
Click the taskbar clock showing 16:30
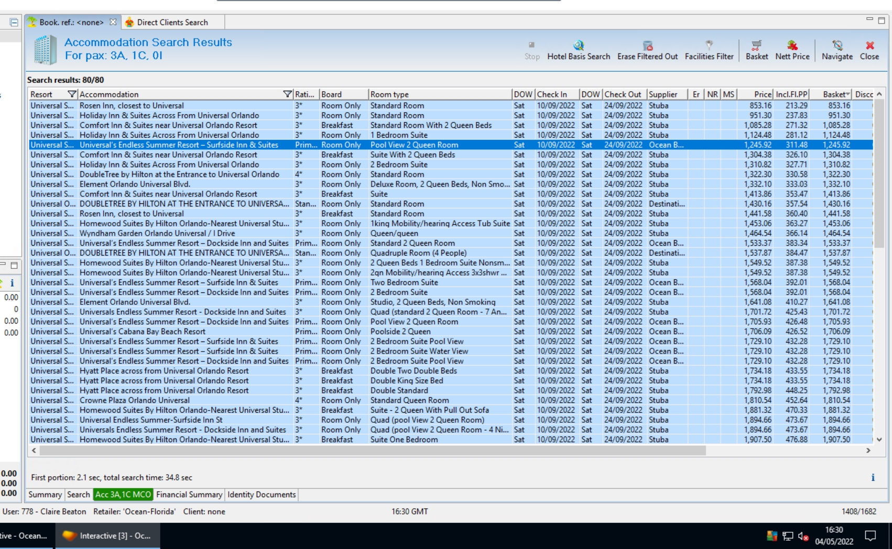[834, 536]
